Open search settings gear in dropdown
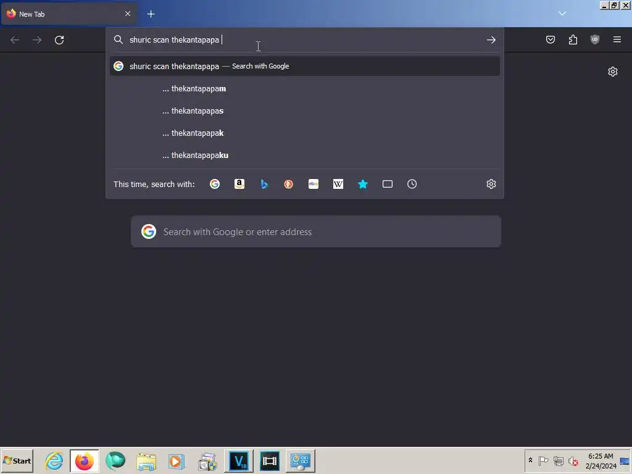The image size is (632, 474). pyautogui.click(x=491, y=184)
